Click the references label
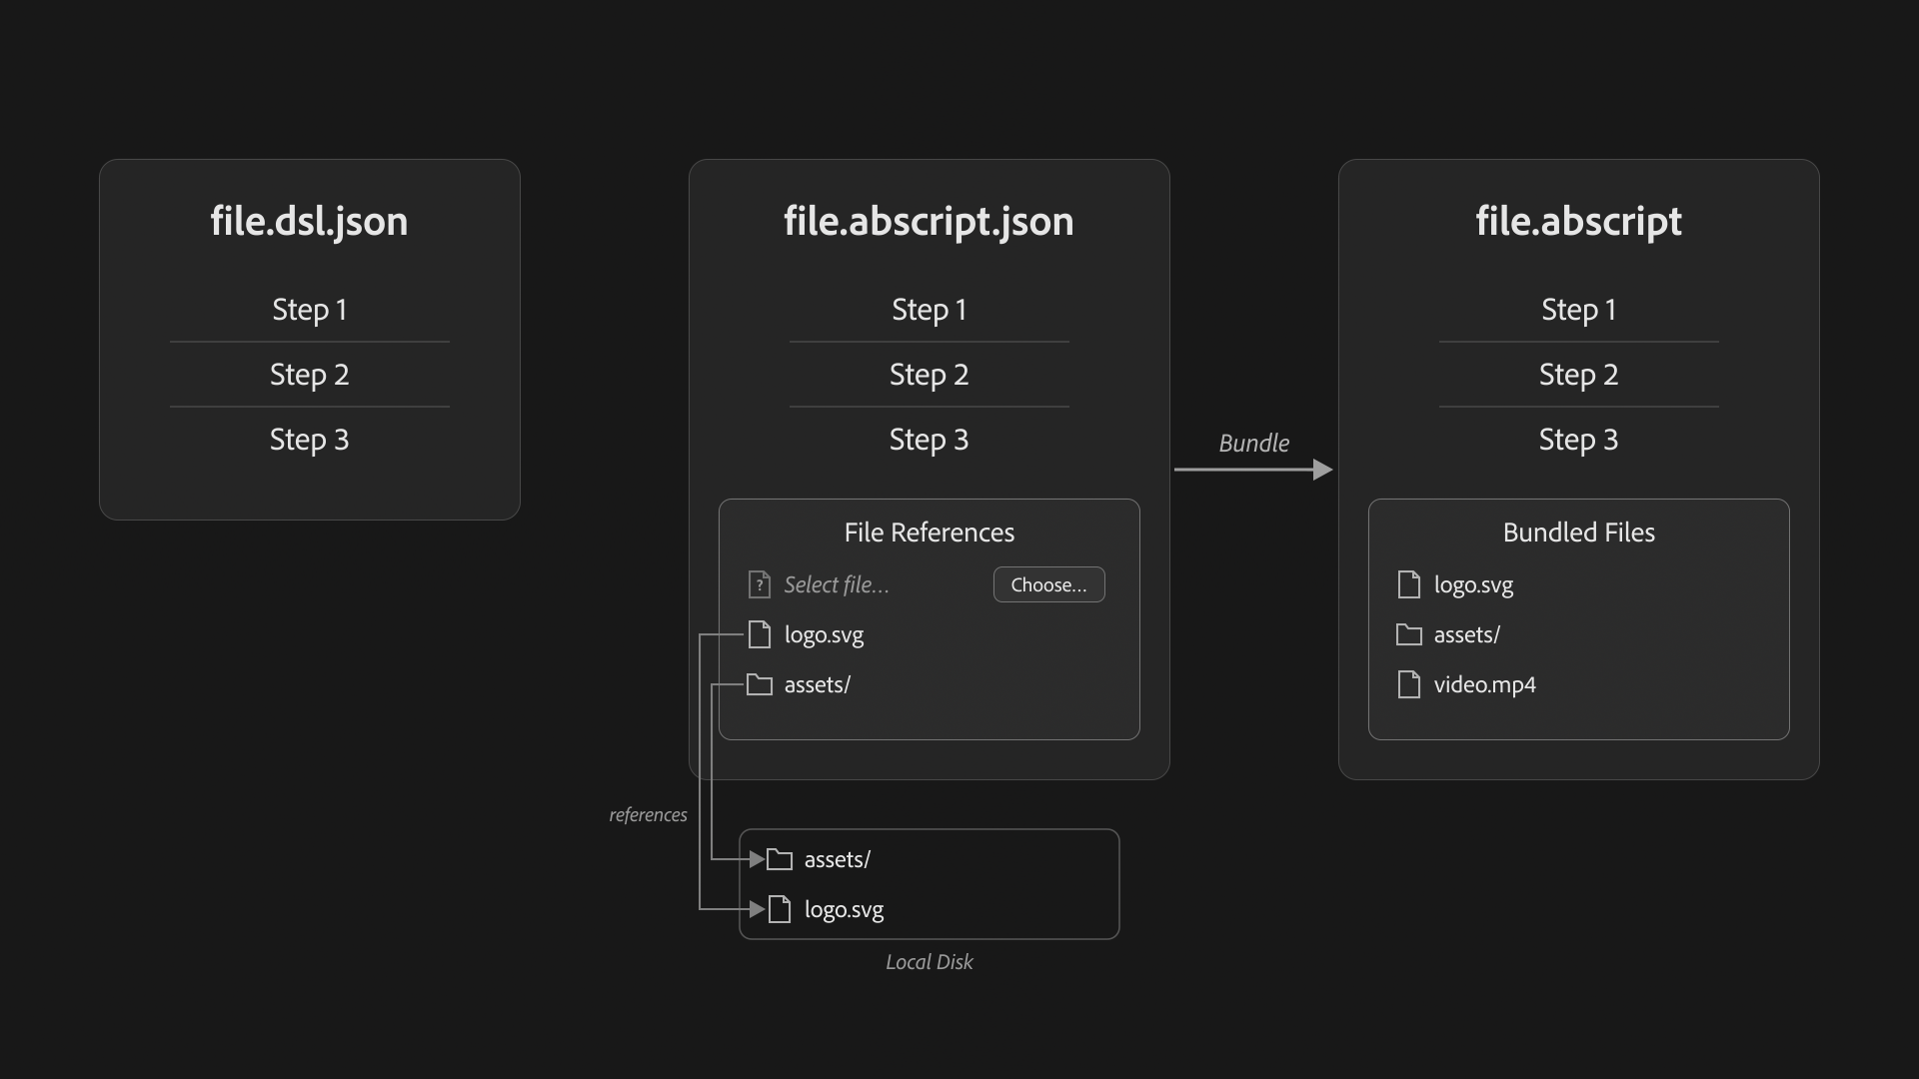The image size is (1919, 1079). pyautogui.click(x=648, y=815)
